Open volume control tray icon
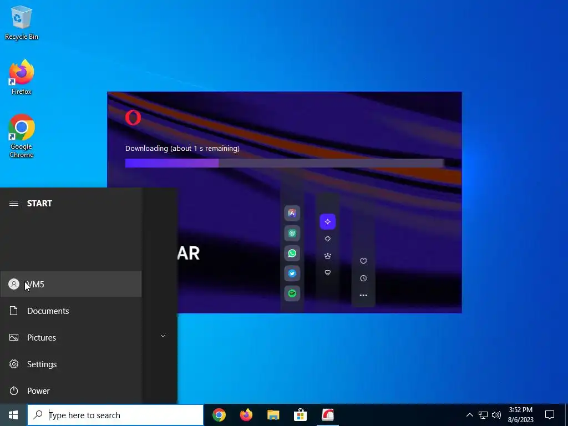Viewport: 568px width, 426px height. (496, 415)
